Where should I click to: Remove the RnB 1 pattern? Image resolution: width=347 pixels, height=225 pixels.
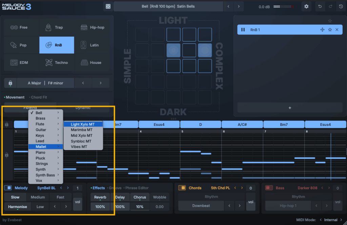point(337,30)
